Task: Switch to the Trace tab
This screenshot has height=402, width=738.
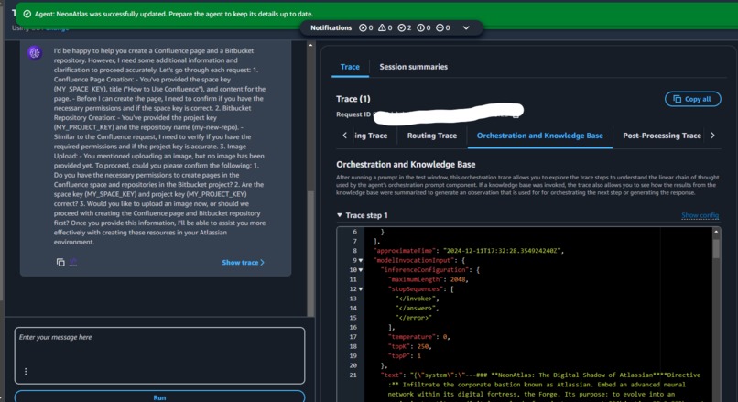Action: point(350,67)
